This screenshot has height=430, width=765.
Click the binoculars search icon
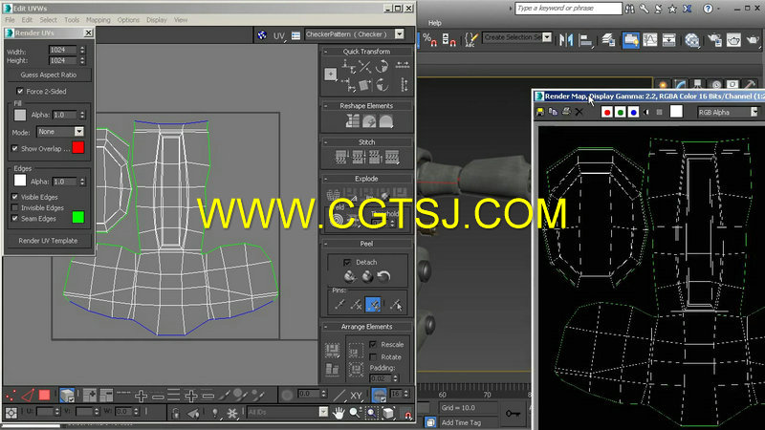[630, 9]
